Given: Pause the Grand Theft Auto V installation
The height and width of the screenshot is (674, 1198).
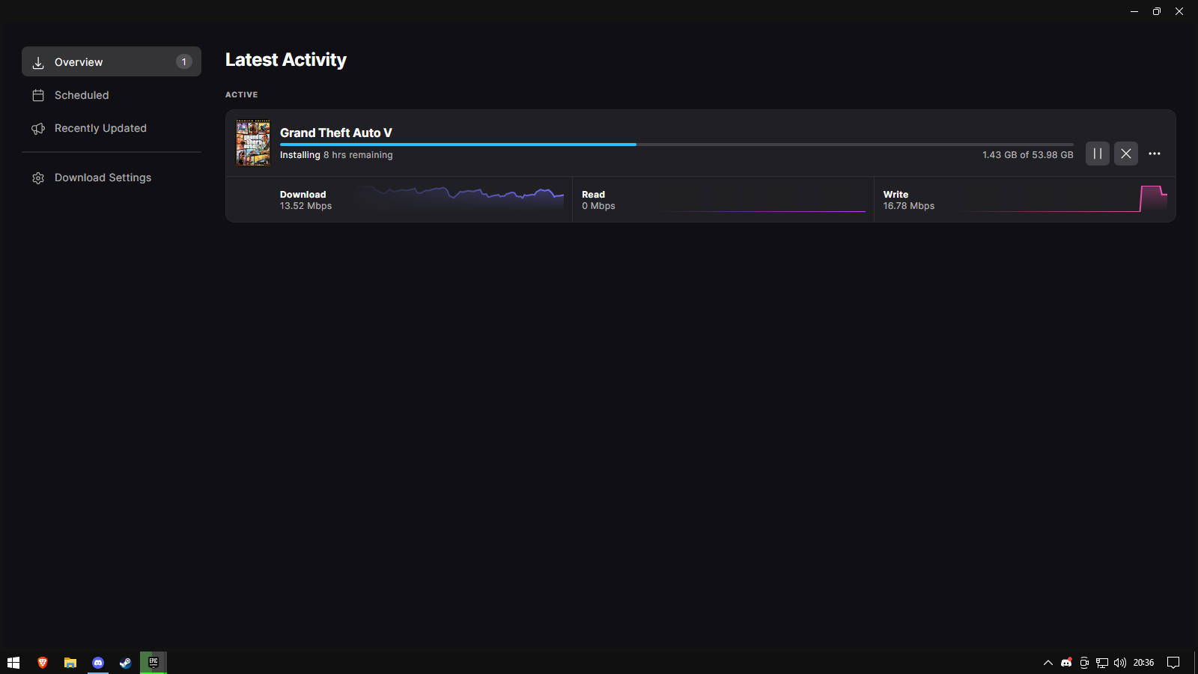Looking at the screenshot, I should (x=1098, y=154).
